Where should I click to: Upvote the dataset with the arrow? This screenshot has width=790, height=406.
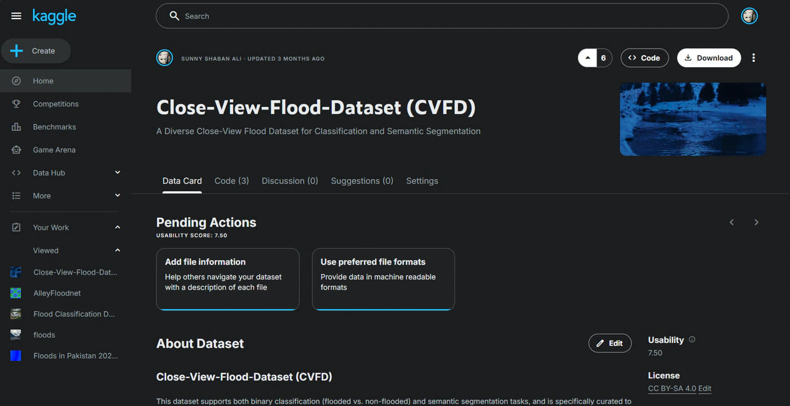pos(587,58)
